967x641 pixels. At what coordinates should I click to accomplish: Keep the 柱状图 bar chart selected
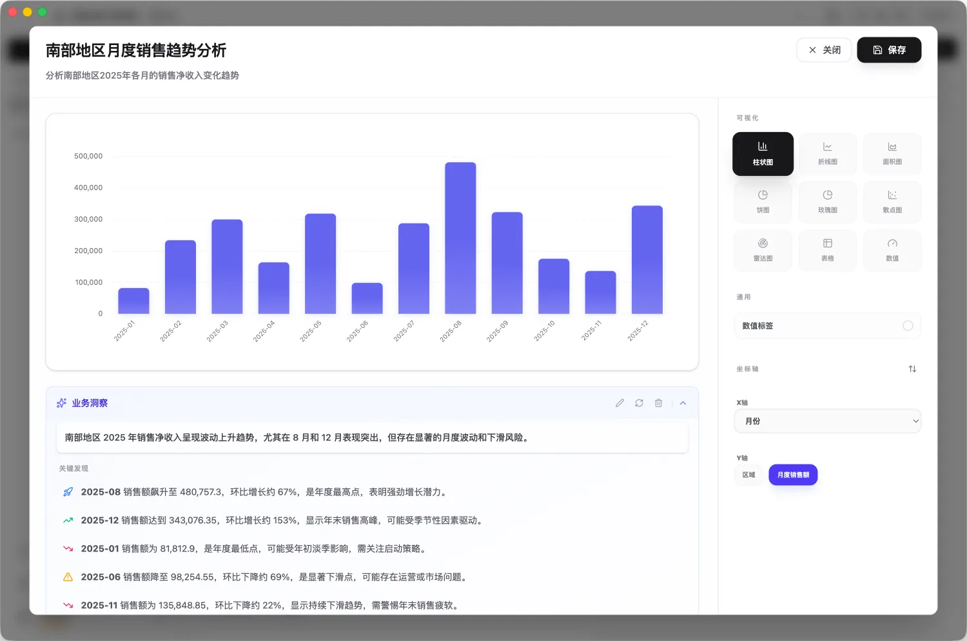tap(763, 153)
